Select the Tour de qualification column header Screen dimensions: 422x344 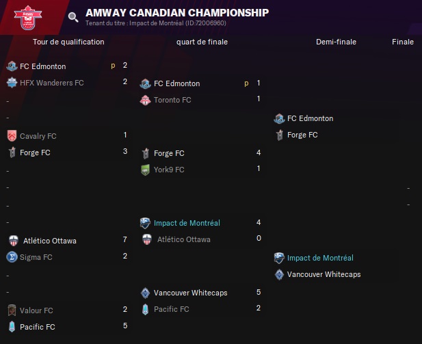(68, 42)
